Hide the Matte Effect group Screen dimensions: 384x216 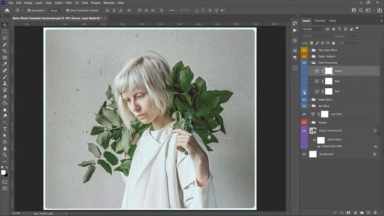(304, 100)
